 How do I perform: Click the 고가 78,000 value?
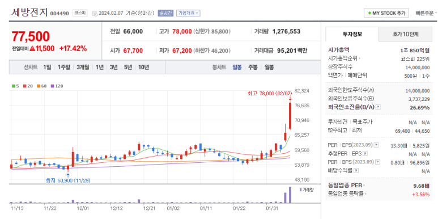click(182, 32)
